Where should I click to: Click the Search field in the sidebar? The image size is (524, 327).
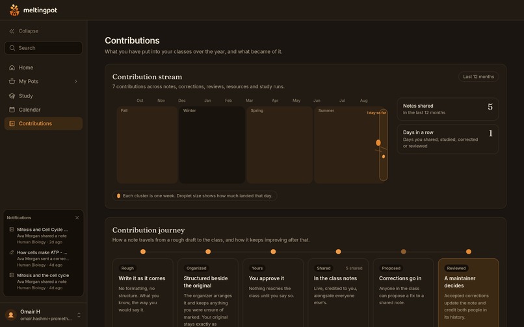pos(44,48)
